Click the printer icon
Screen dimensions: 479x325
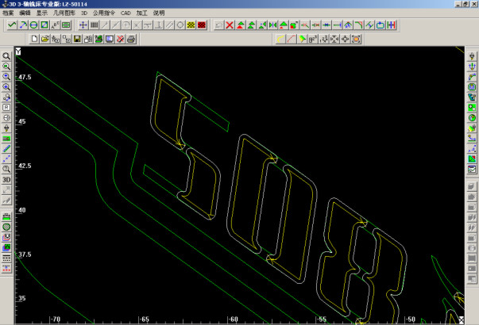(x=131, y=39)
